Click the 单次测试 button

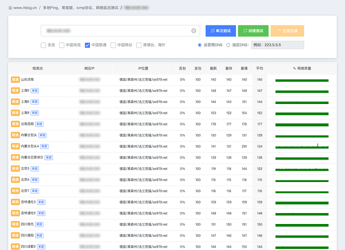220,31
